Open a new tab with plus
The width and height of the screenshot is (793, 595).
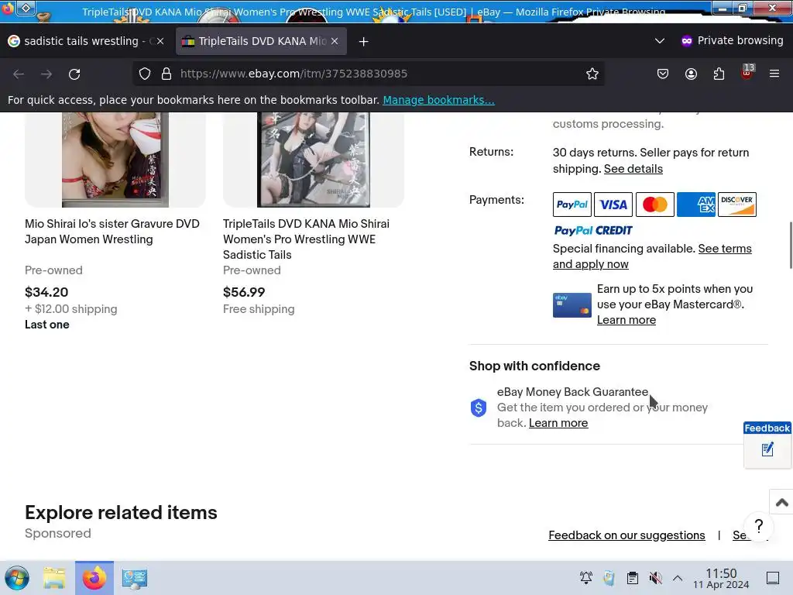[x=364, y=42]
